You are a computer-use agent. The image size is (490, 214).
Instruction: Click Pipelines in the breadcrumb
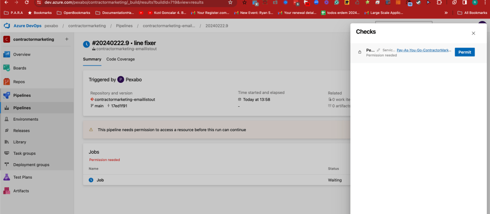tap(124, 26)
